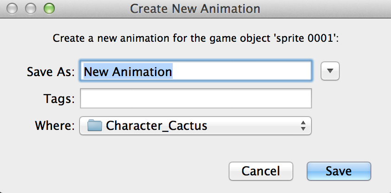Click the Create New Animation title bar
Viewport: 391px width, 193px height.
(195, 9)
